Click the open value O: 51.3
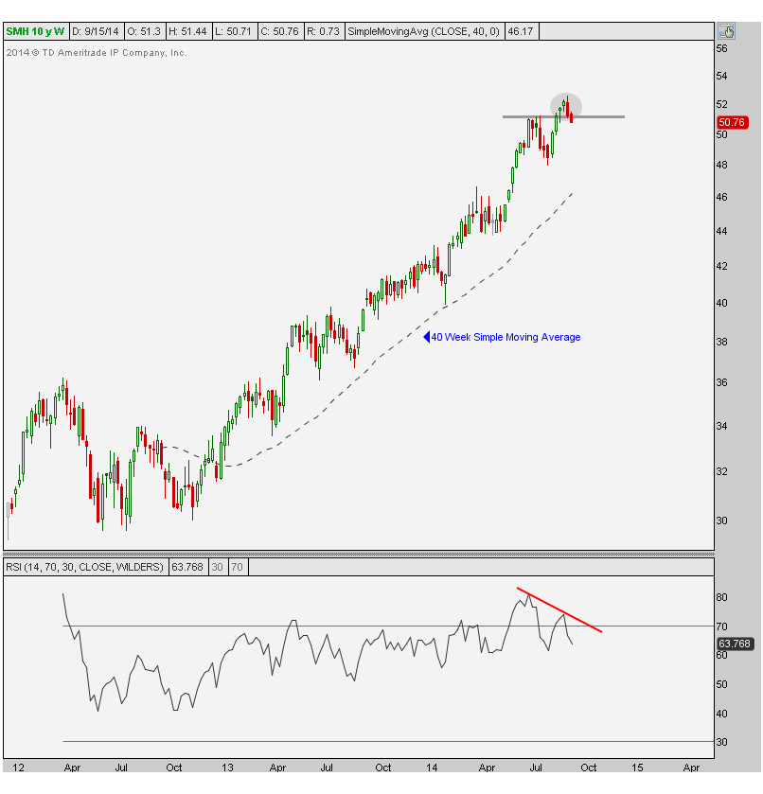This screenshot has height=794, width=763. [x=144, y=31]
